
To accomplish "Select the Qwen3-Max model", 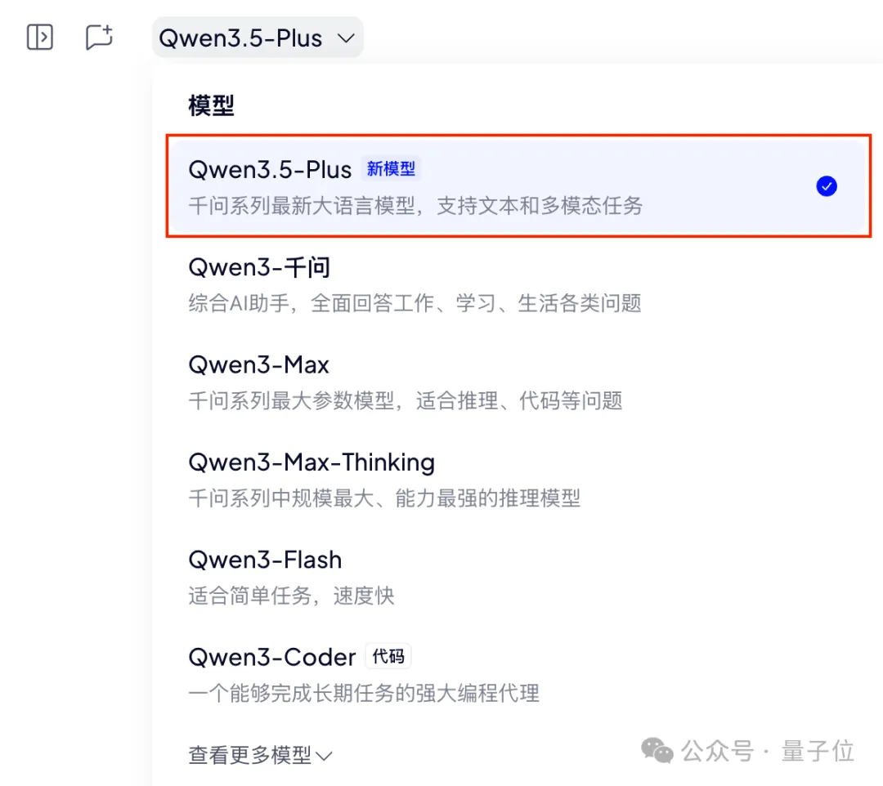I will click(x=518, y=382).
